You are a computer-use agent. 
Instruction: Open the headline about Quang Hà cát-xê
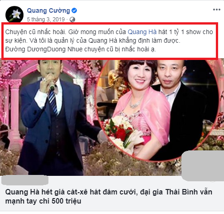pos(109,196)
